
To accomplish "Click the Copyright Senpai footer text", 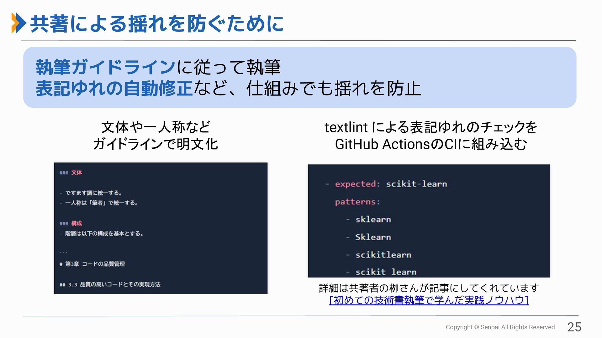I will [500, 327].
